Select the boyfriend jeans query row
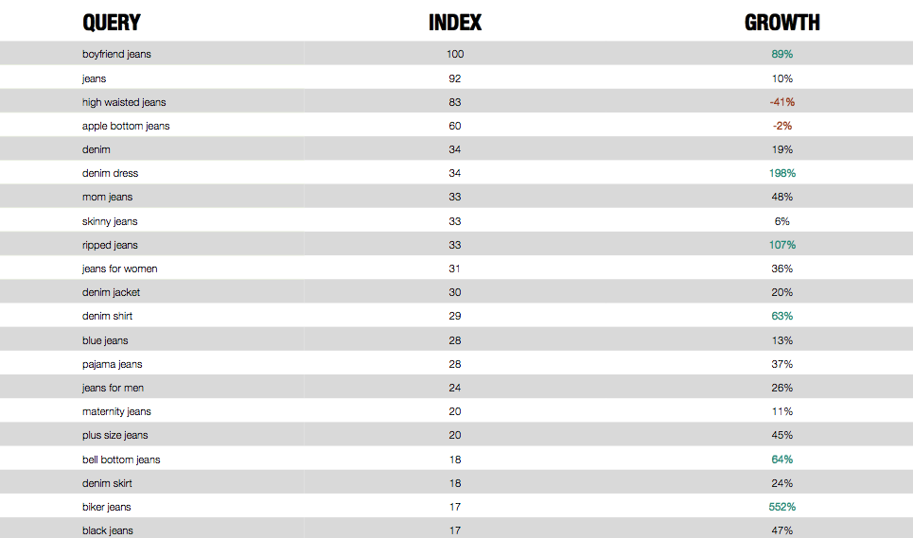This screenshot has height=538, width=913. (x=456, y=54)
